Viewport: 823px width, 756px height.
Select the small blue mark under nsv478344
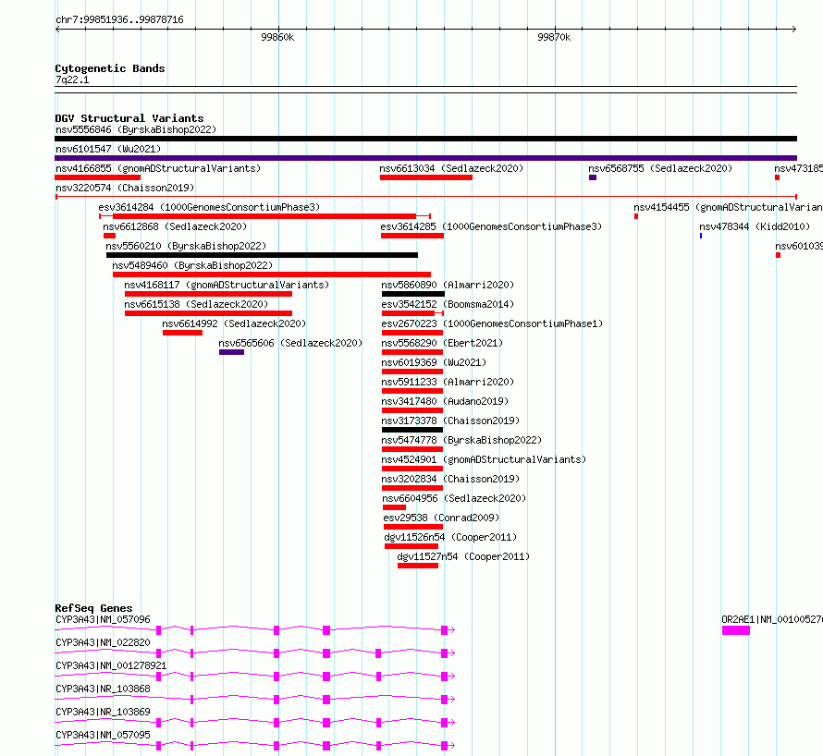[701, 236]
